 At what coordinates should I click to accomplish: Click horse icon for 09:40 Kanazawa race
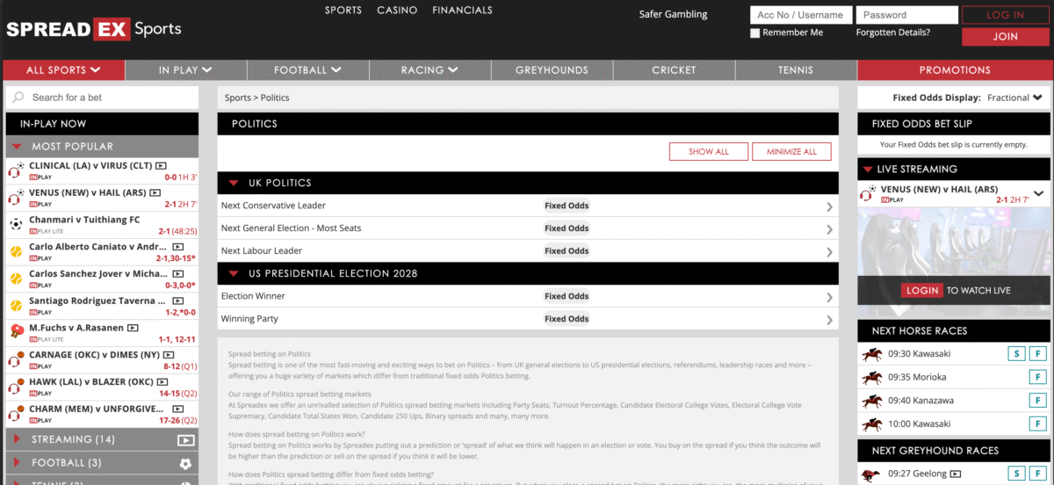[x=872, y=400]
